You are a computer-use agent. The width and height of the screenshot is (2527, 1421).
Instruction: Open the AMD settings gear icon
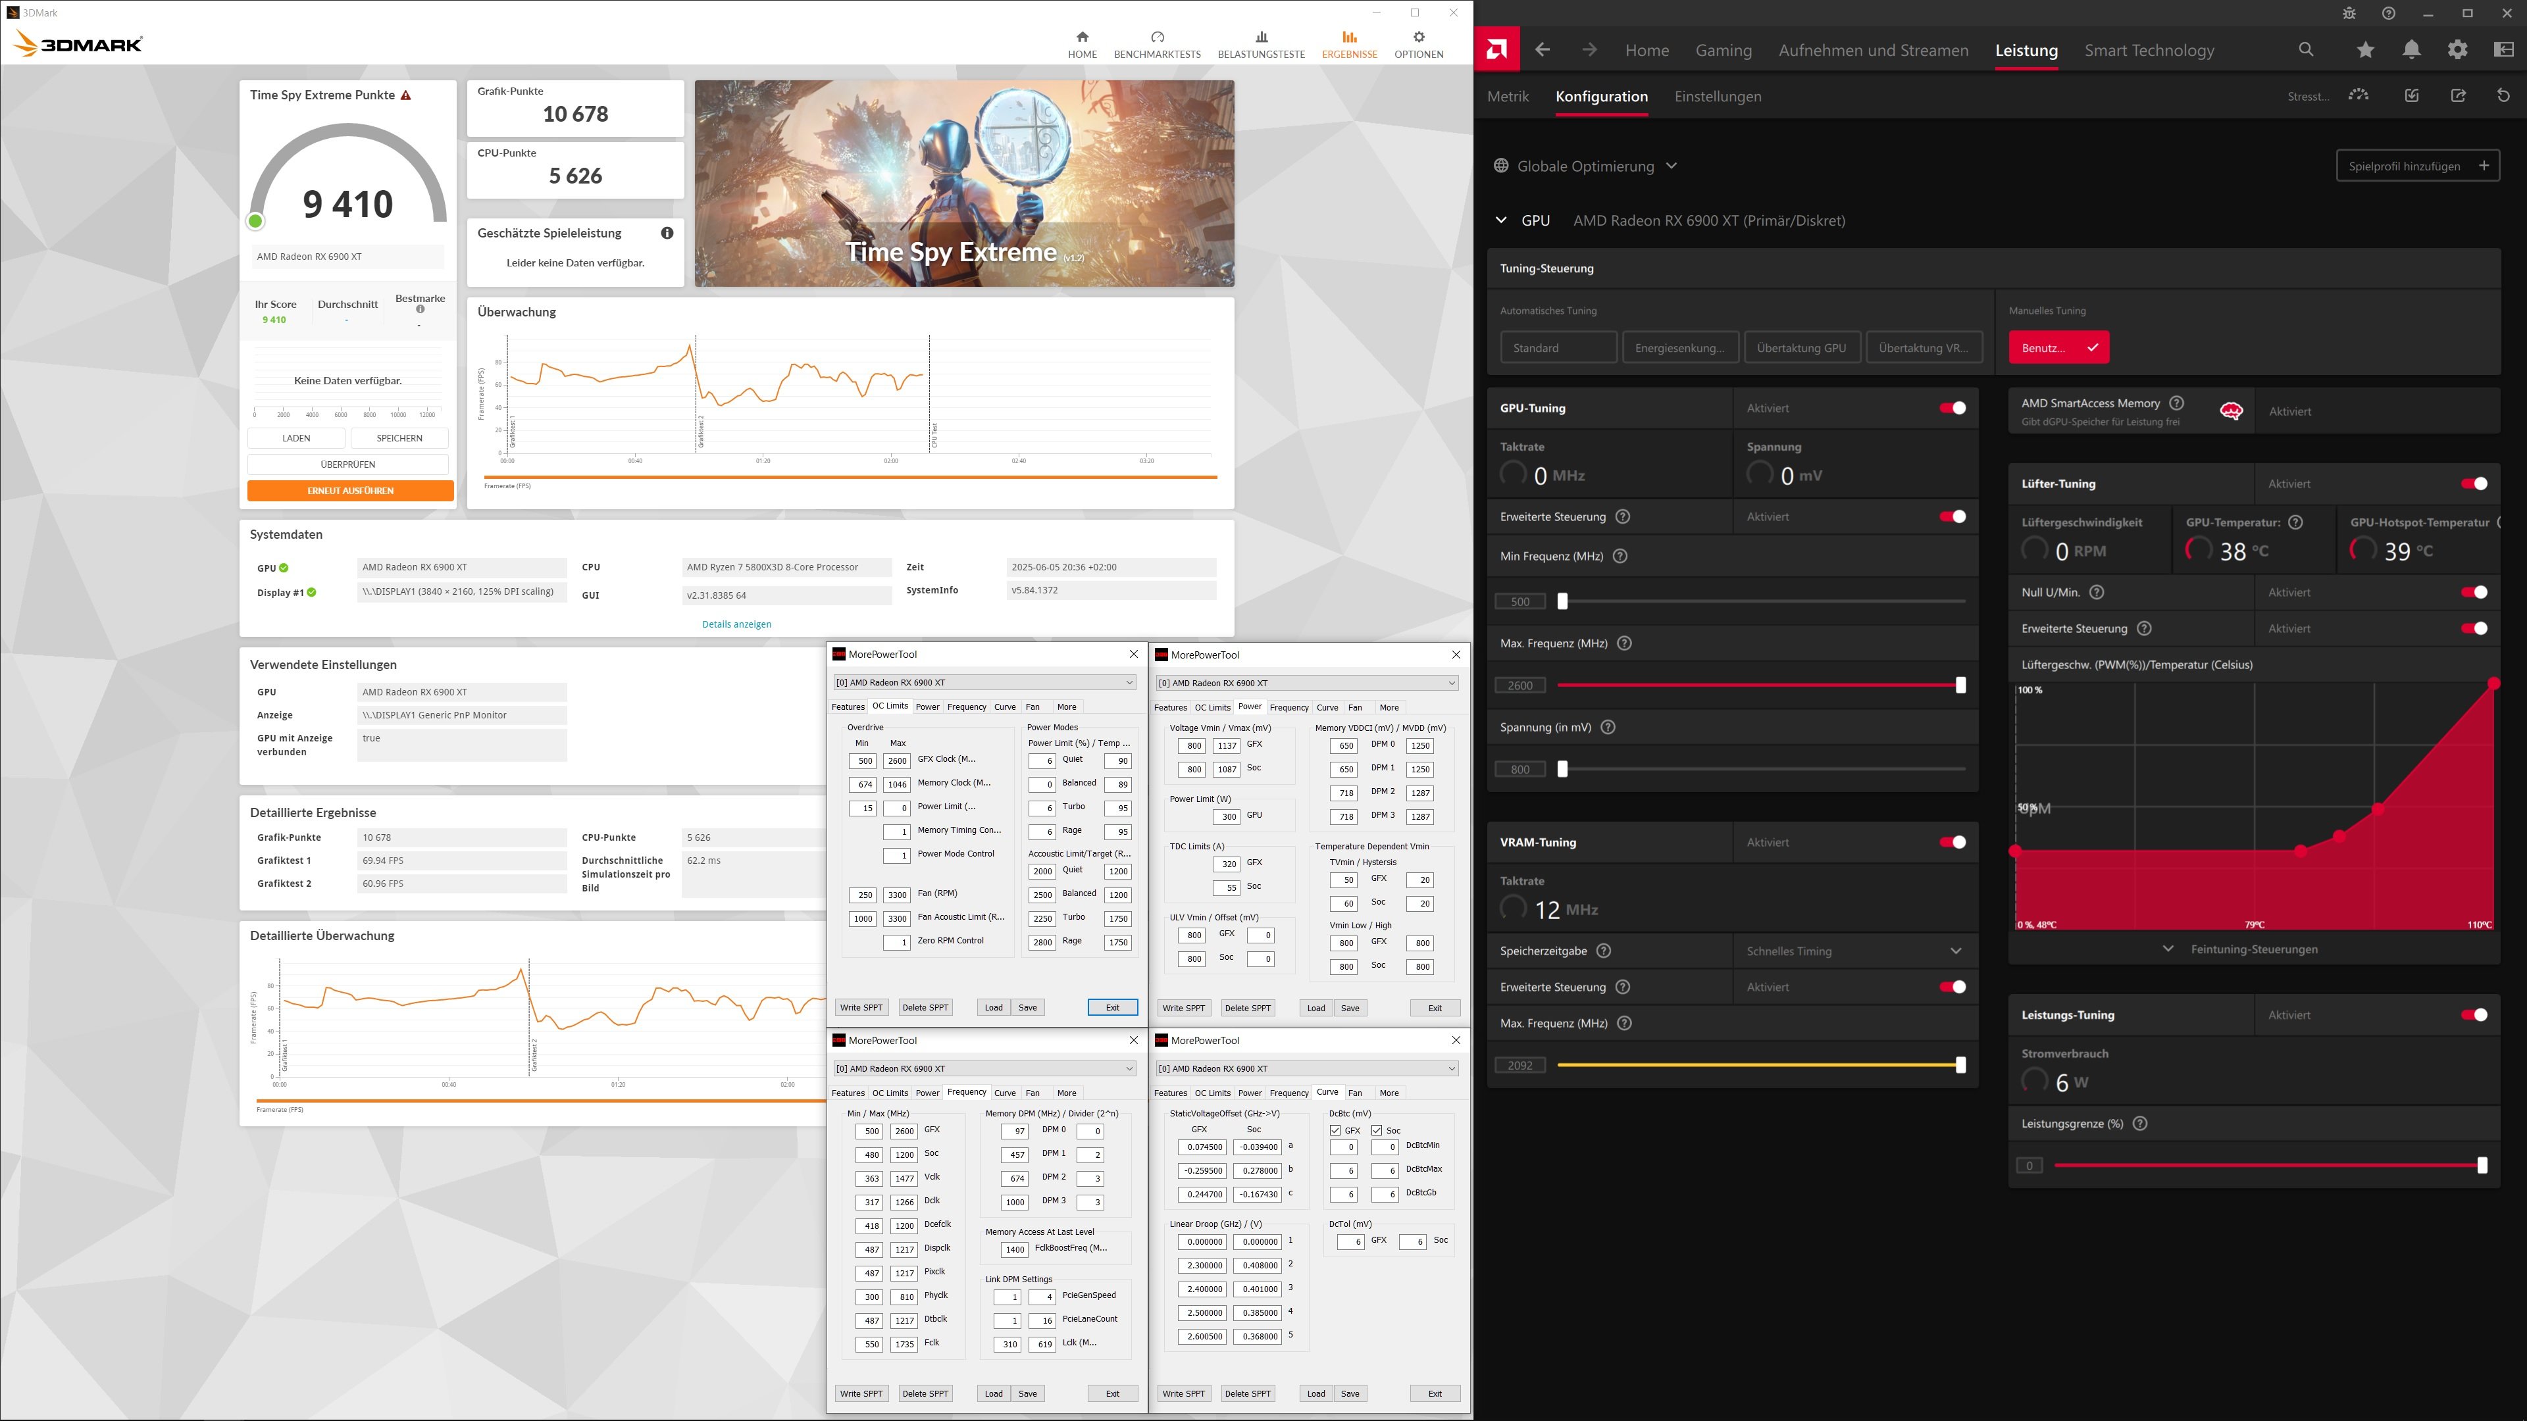(x=2457, y=50)
